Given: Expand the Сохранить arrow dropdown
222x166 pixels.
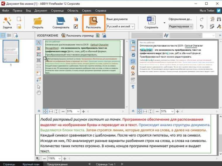Looking at the screenshot, I should (164, 23).
